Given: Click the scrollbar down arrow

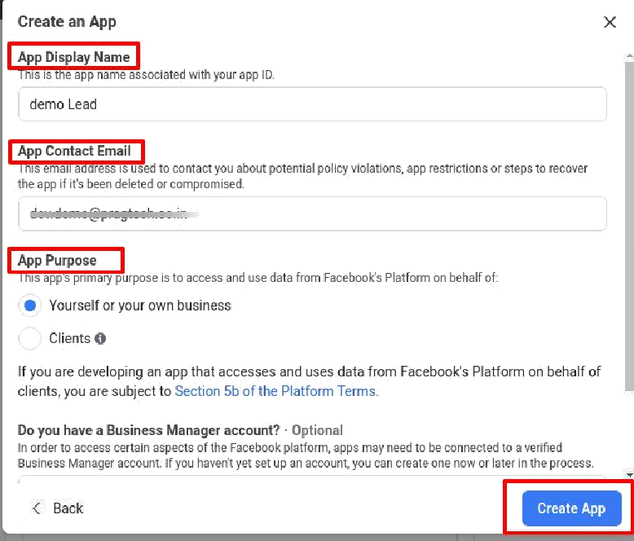Looking at the screenshot, I should coord(630,475).
